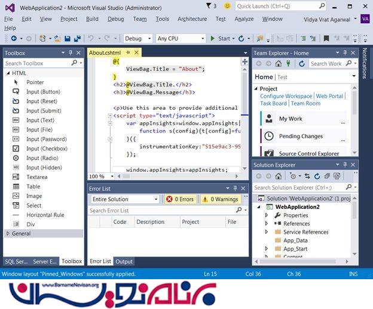This screenshot has width=373, height=309.
Task: Switch to the Output tab
Action: click(x=124, y=261)
